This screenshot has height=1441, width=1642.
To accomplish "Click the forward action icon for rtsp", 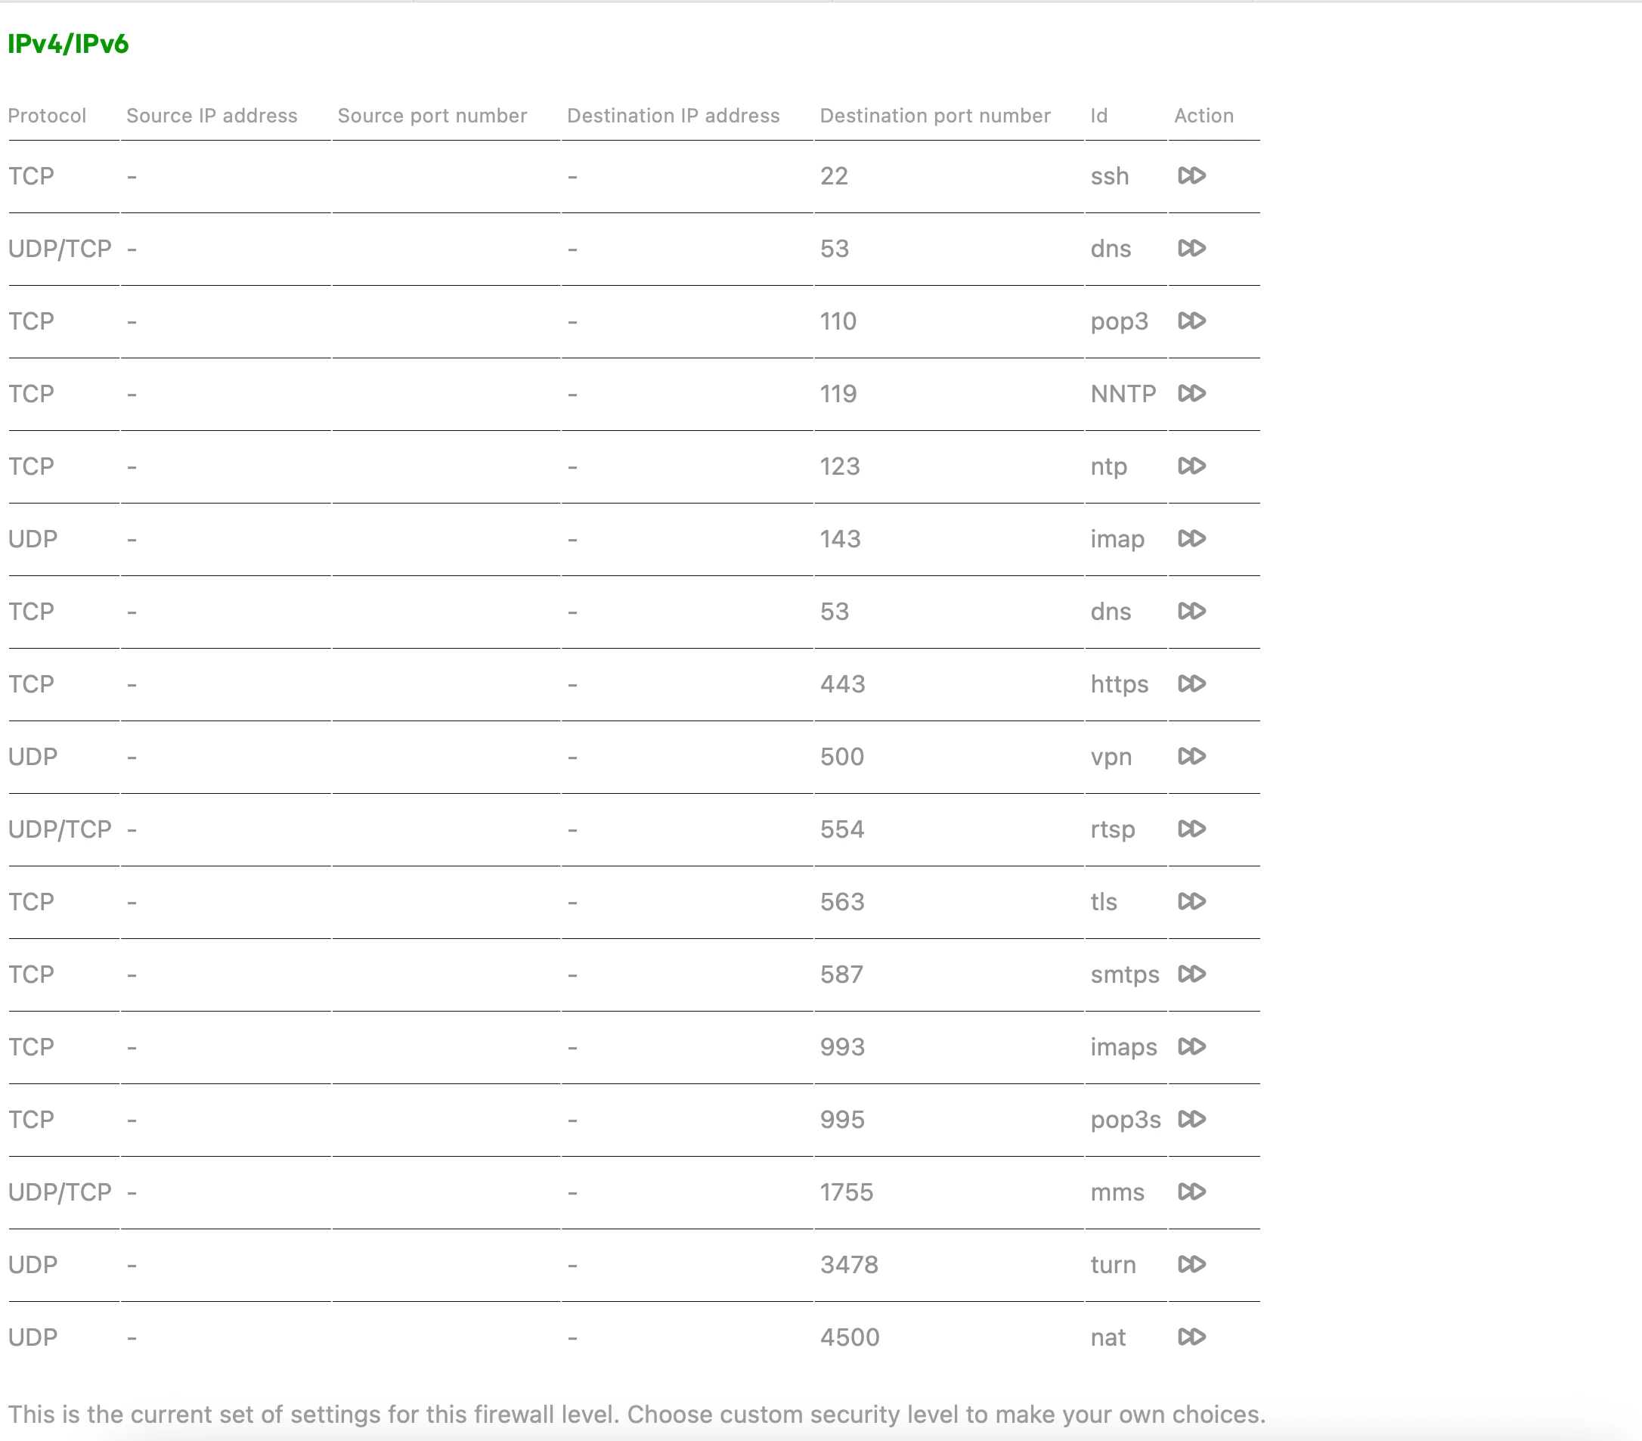I will point(1191,828).
